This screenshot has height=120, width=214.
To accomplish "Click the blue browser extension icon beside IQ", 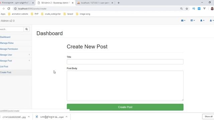I will click(199, 9).
